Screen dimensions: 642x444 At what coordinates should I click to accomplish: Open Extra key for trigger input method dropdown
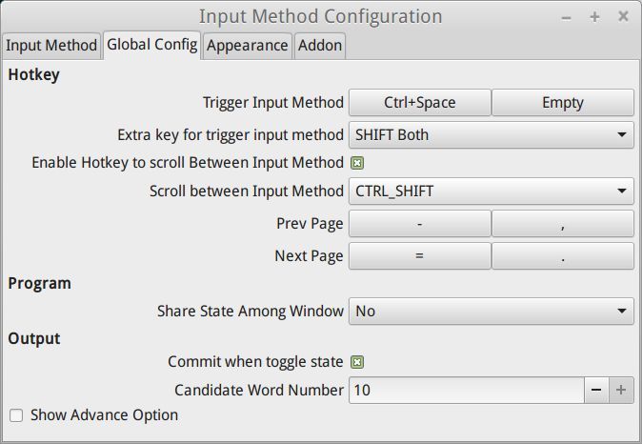click(491, 134)
